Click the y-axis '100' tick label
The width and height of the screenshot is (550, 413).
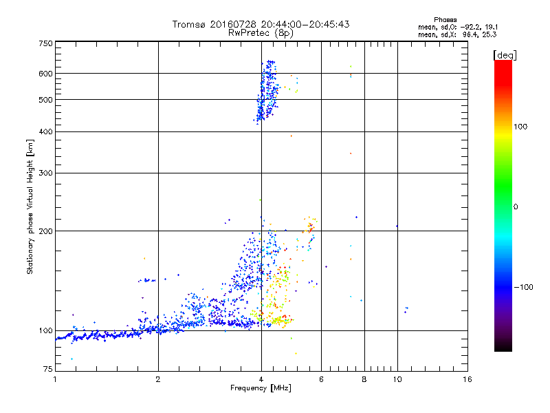click(45, 330)
